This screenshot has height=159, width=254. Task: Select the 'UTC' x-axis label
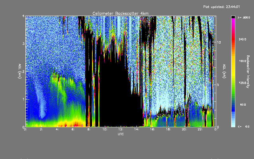pos(121,134)
